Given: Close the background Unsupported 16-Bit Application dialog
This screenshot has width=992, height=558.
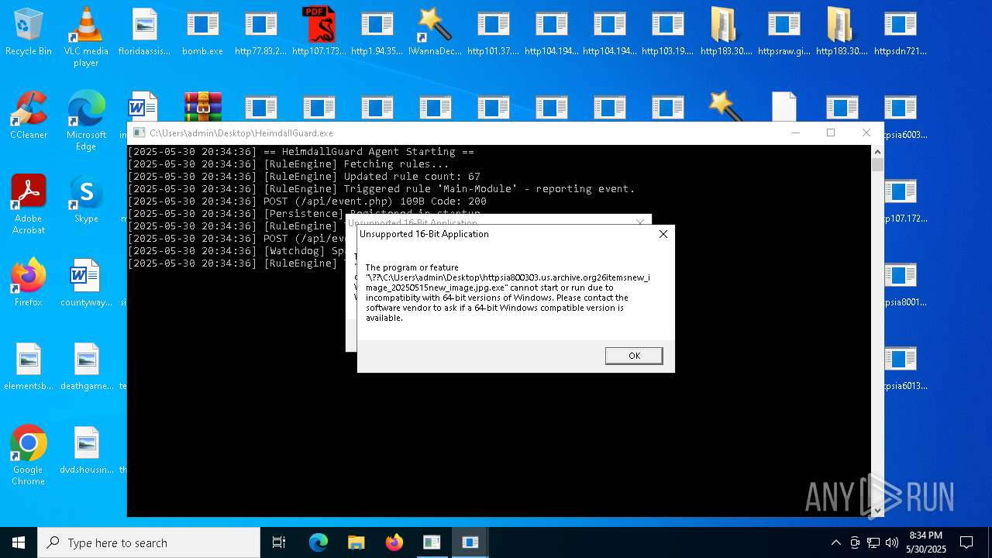Looking at the screenshot, I should pyautogui.click(x=640, y=222).
